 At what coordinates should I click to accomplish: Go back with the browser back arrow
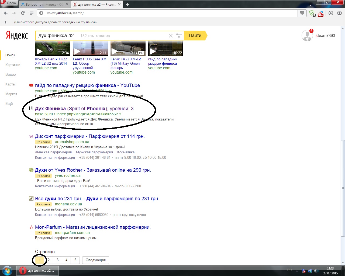click(6, 13)
